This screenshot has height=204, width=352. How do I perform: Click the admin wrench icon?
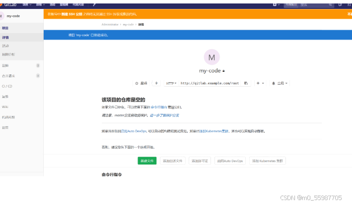(x=94, y=4)
